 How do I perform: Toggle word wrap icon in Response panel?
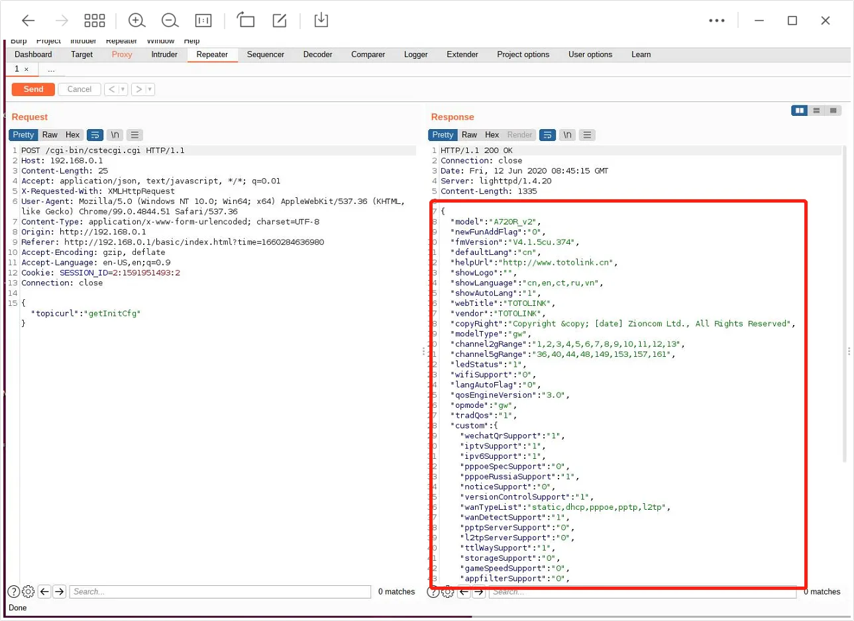(548, 135)
